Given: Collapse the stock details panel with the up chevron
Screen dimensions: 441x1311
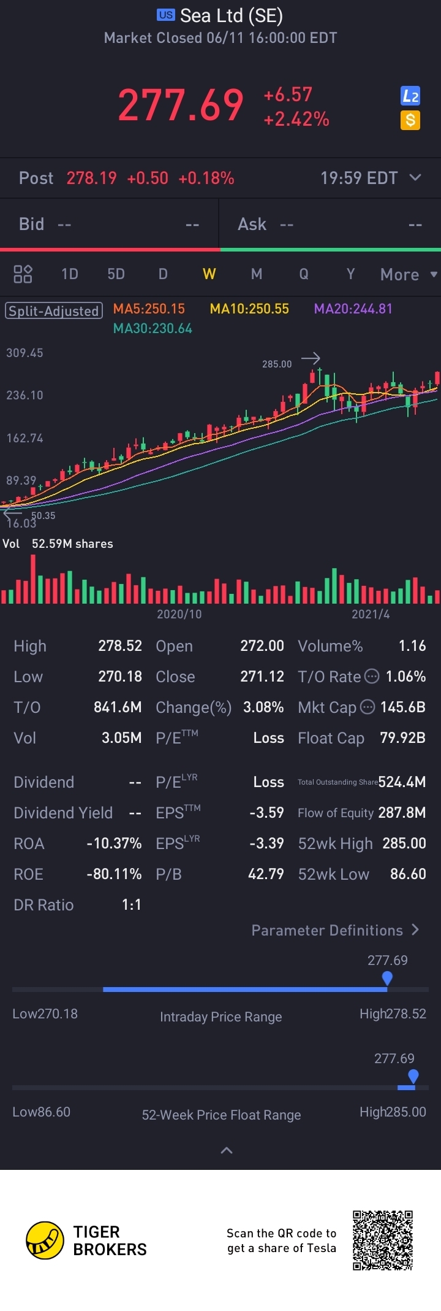Looking at the screenshot, I should click(x=226, y=1150).
